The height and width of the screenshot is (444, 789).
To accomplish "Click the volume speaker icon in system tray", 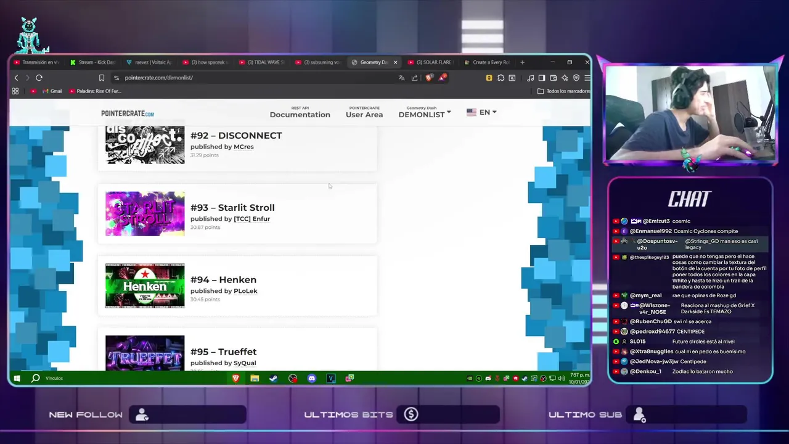I will click(x=562, y=378).
